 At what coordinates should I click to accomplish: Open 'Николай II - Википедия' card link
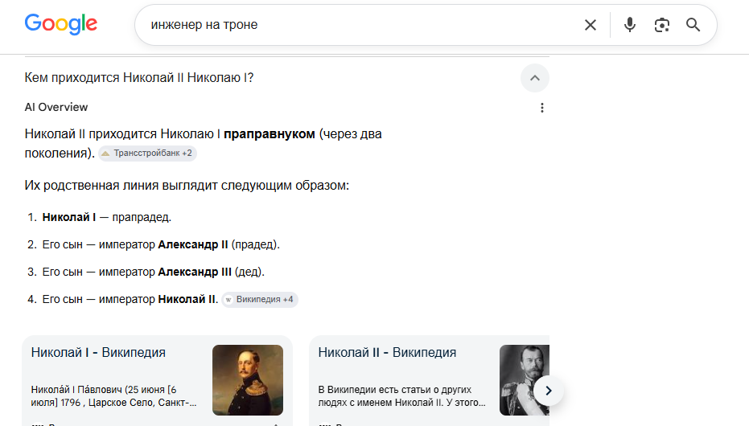(387, 352)
